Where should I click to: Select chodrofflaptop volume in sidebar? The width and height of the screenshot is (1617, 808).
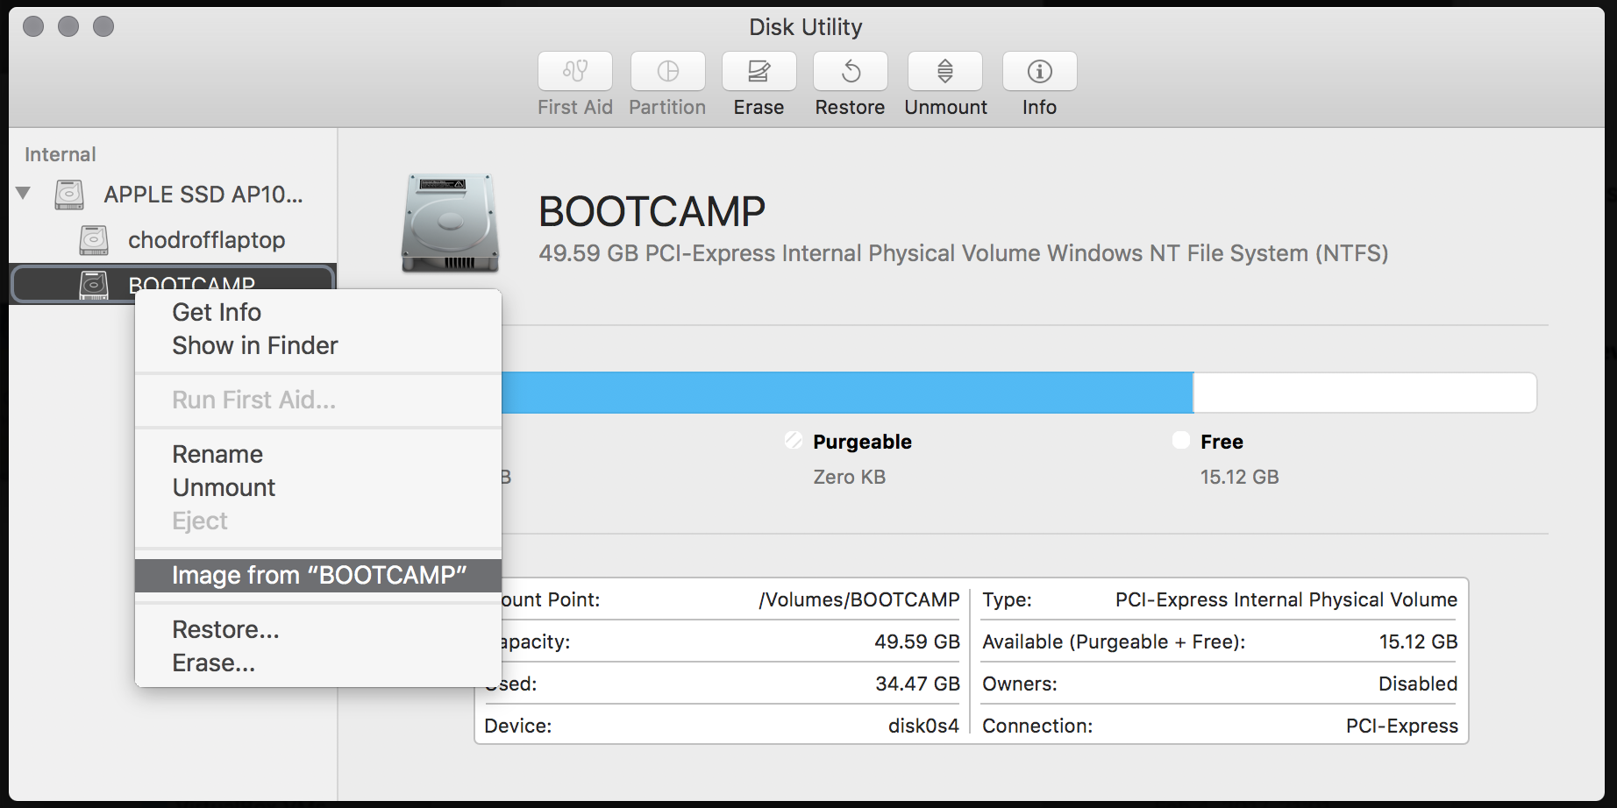click(207, 239)
